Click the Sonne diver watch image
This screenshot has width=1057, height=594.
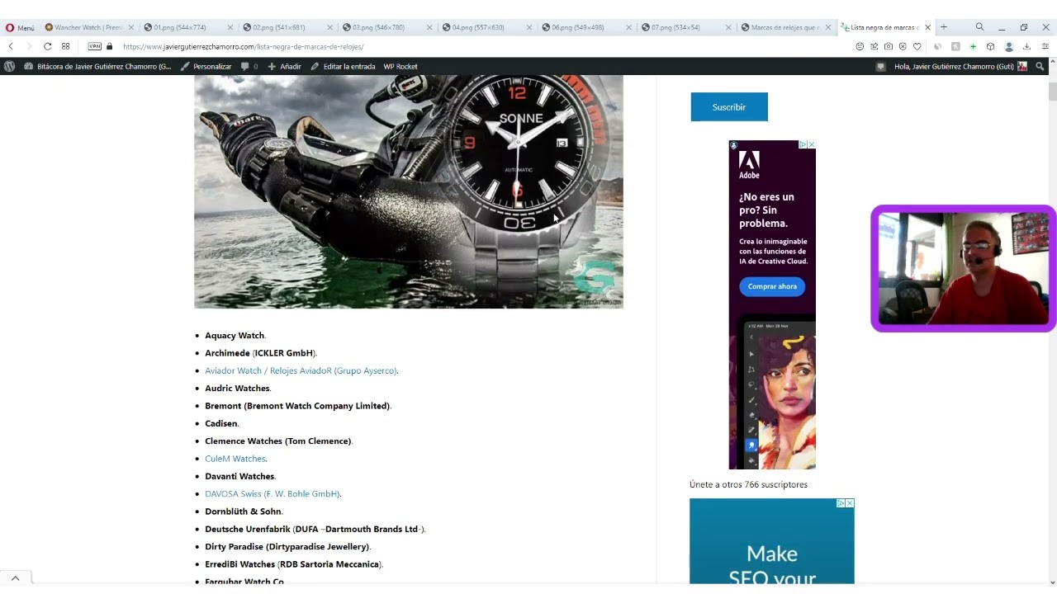[x=409, y=191]
